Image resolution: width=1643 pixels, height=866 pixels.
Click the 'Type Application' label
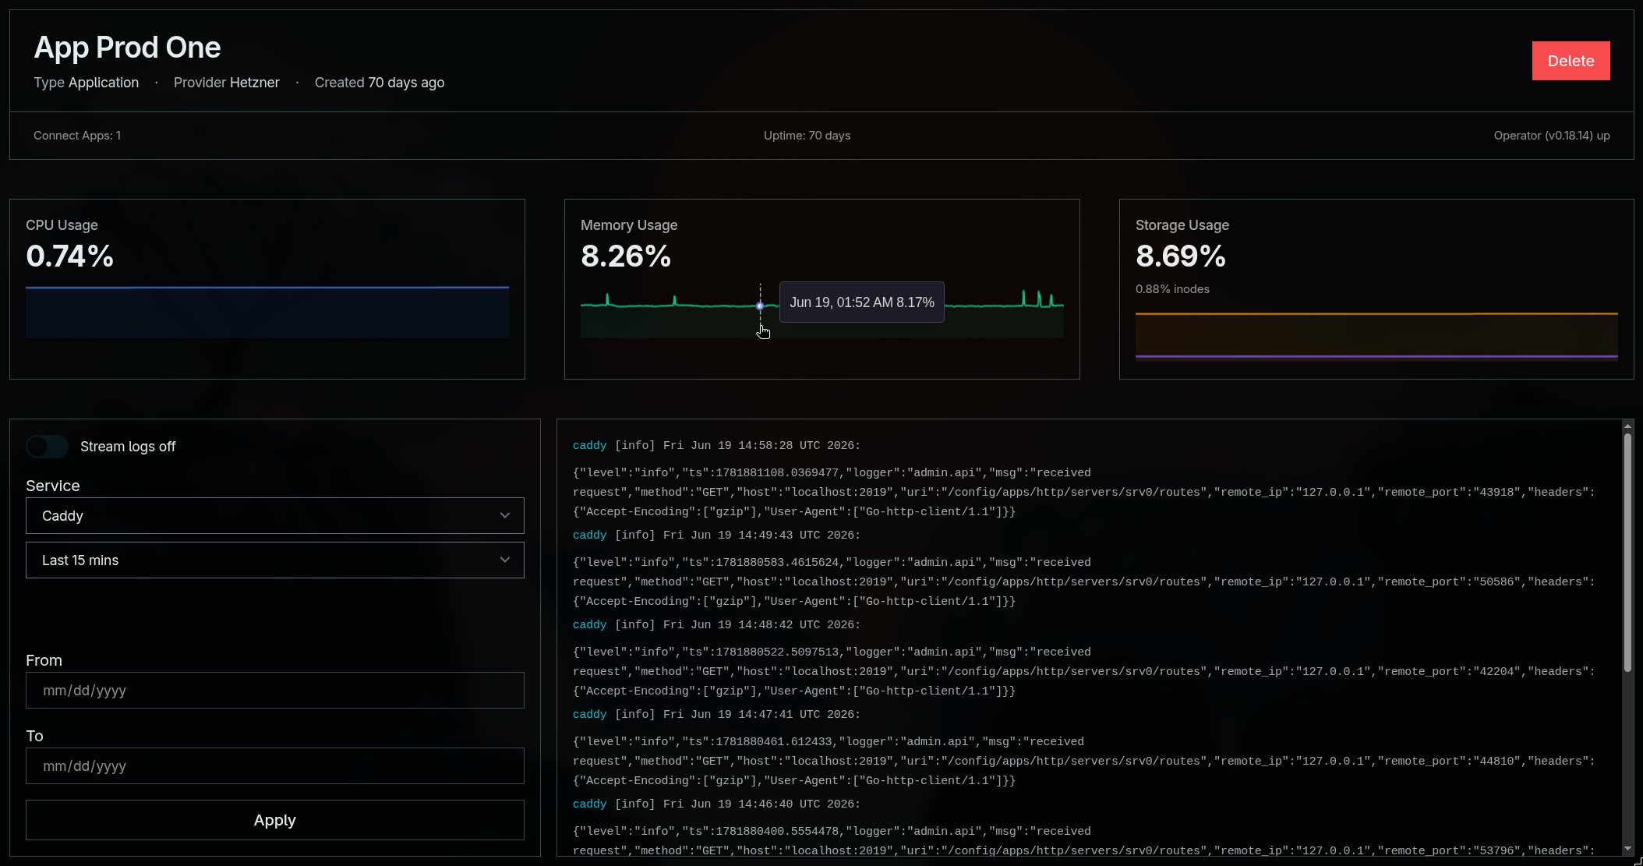[x=86, y=83]
